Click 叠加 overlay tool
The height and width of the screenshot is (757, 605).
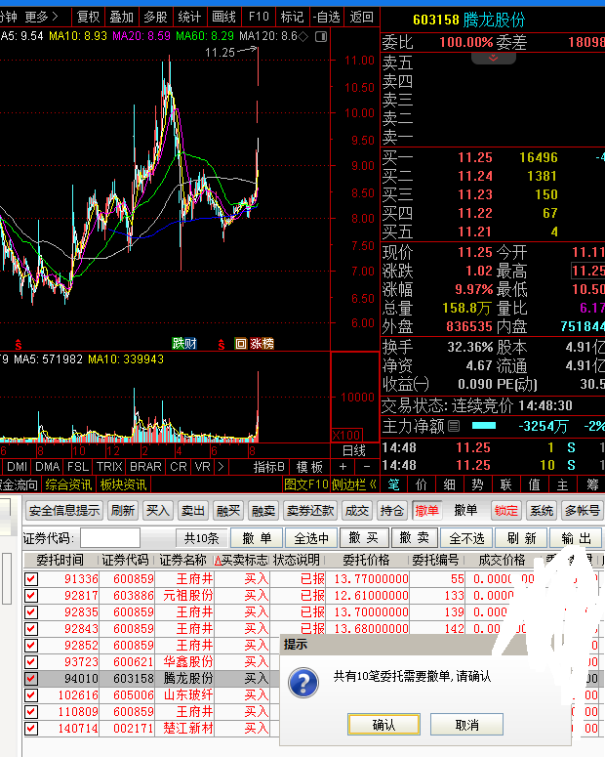tap(122, 18)
